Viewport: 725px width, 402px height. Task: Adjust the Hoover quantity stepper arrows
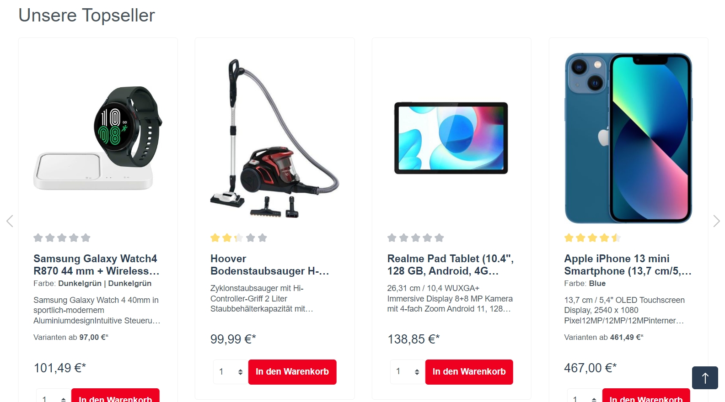pos(240,372)
